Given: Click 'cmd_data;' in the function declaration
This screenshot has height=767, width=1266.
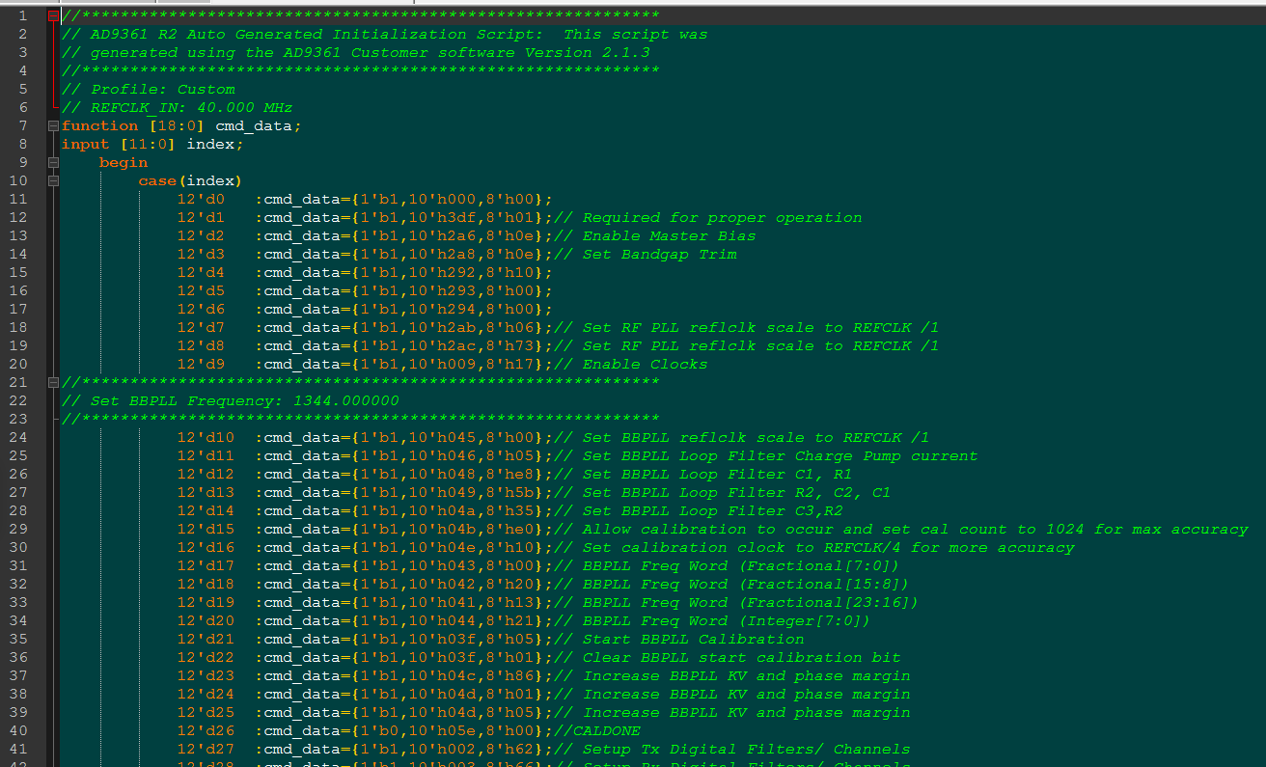Looking at the screenshot, I should point(260,126).
